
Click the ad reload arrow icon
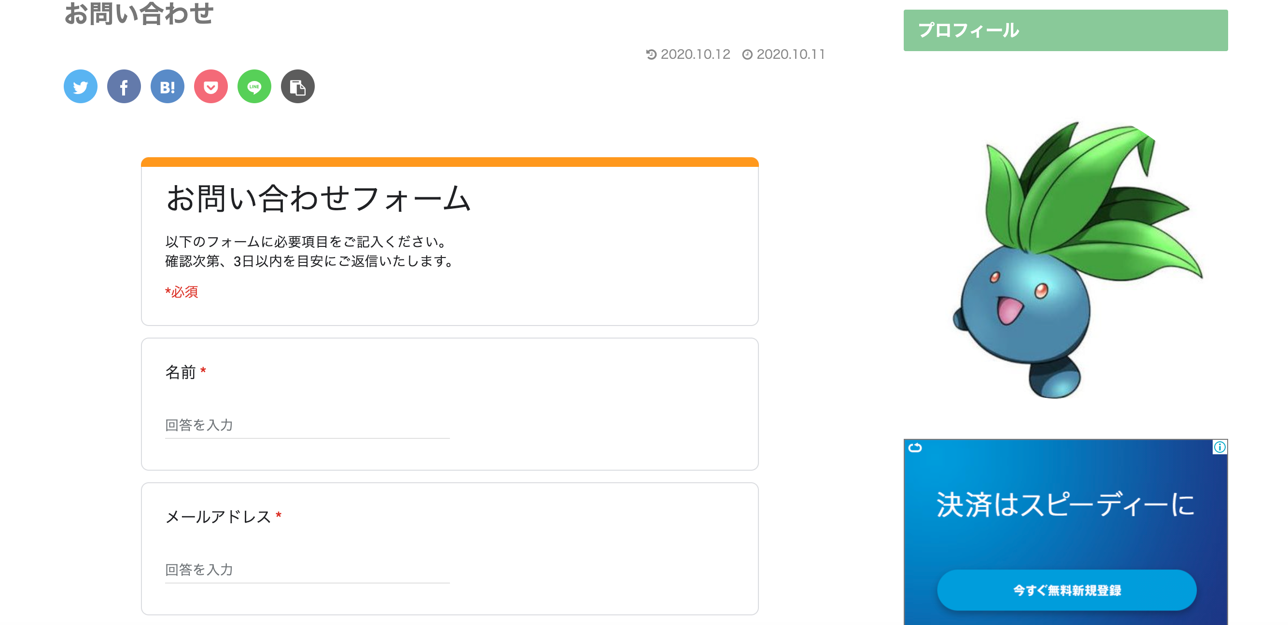click(x=915, y=448)
